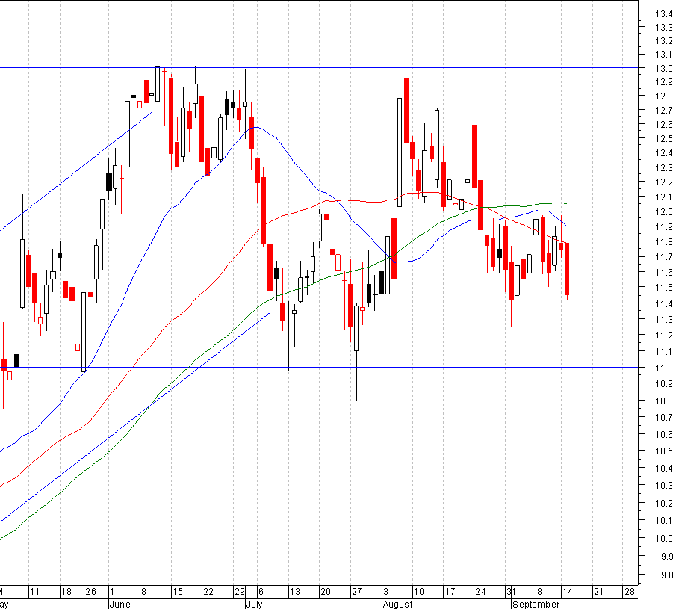676x609 pixels.
Task: Click the last red candlestick of September 15
Action: [x=567, y=269]
